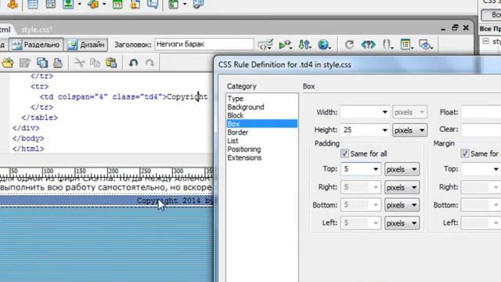Select the Extensions category
Image resolution: width=501 pixels, height=282 pixels.
(x=244, y=157)
